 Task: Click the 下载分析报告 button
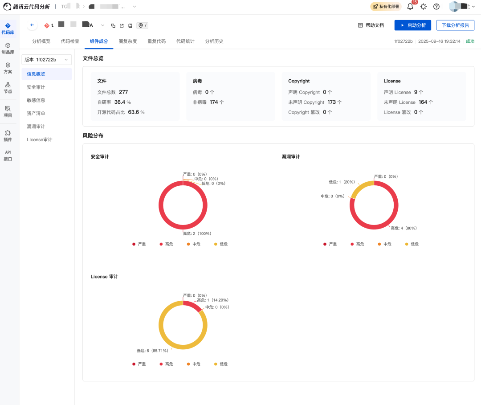[455, 25]
